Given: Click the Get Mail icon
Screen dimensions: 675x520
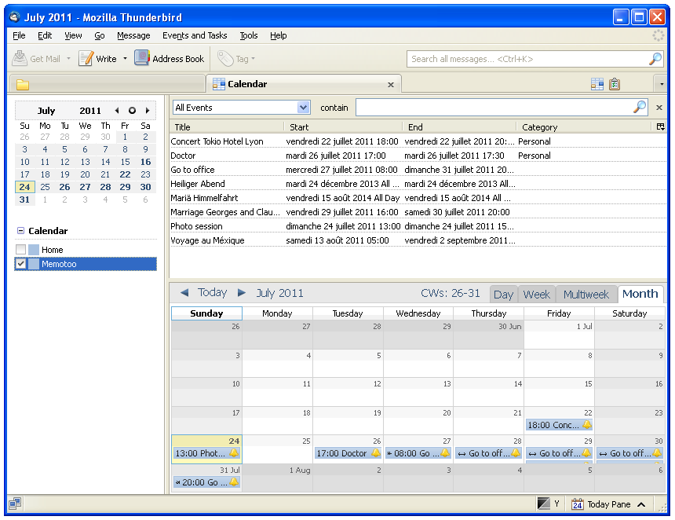Looking at the screenshot, I should (20, 58).
